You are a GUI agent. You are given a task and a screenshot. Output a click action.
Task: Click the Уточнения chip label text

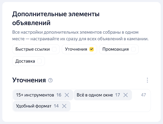click(x=76, y=49)
